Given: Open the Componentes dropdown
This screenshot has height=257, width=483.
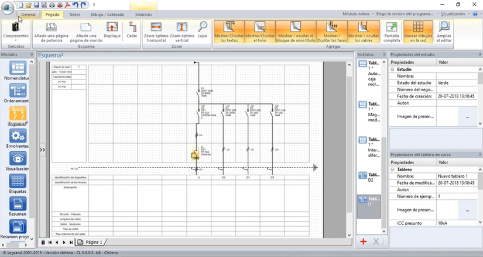Looking at the screenshot, I should pos(16,31).
